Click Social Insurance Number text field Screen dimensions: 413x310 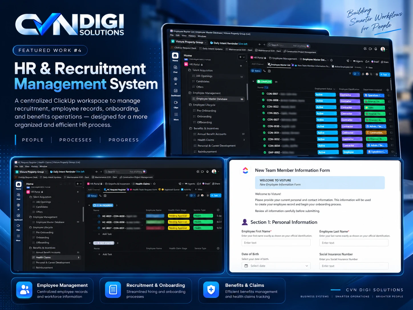(354, 266)
